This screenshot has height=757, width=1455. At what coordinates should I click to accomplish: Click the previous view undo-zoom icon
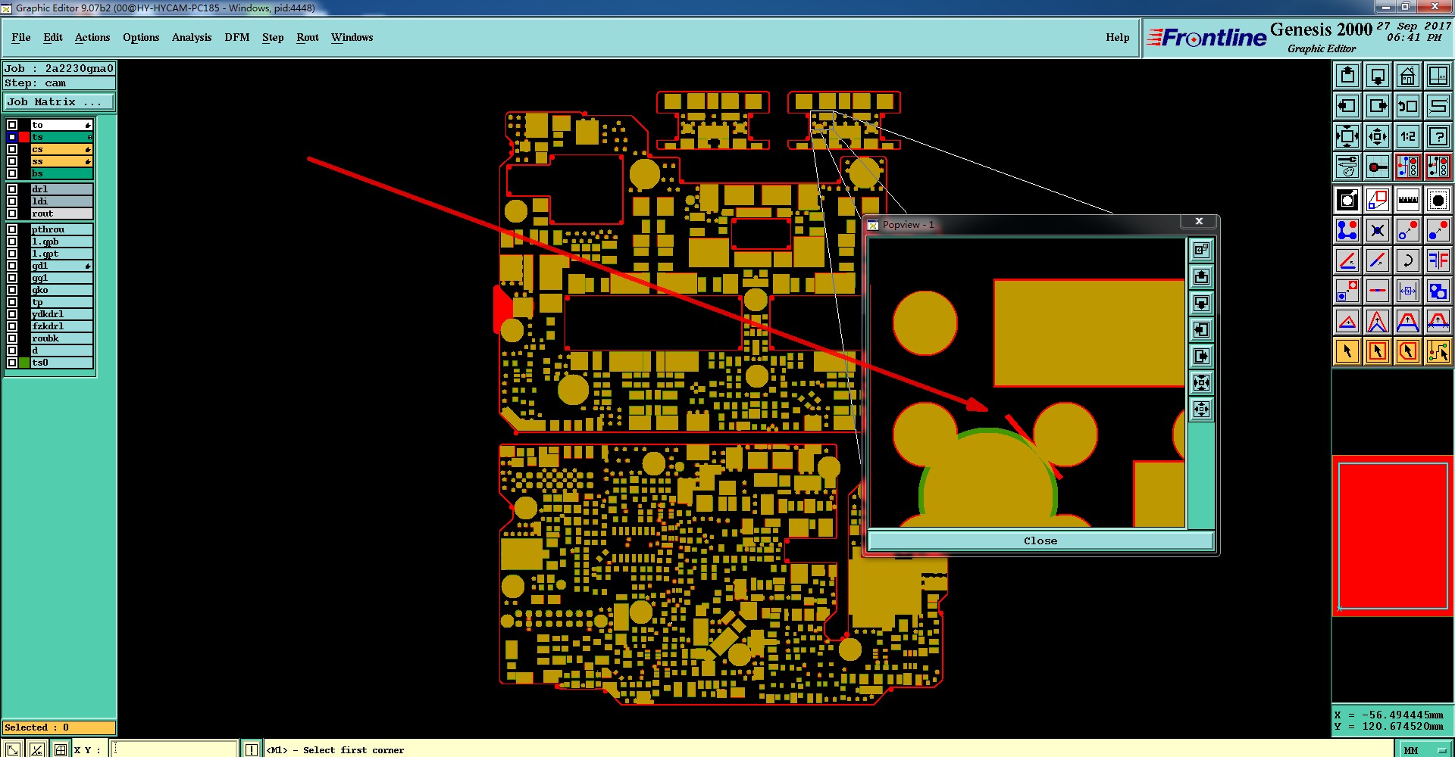pos(1408,106)
